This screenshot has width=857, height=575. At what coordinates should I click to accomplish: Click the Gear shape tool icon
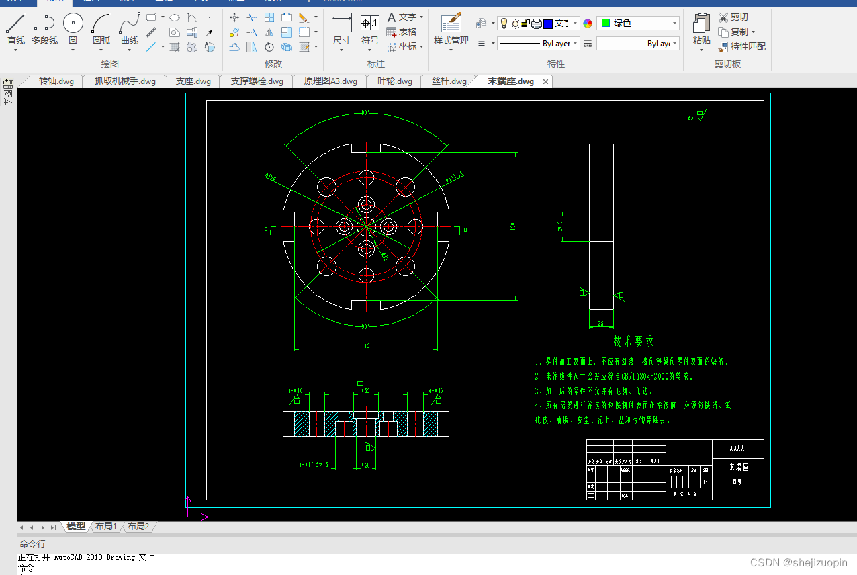[192, 47]
